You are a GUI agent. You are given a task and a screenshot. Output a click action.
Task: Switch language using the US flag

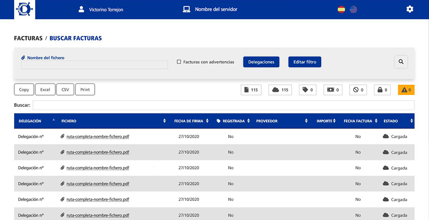pos(353,9)
